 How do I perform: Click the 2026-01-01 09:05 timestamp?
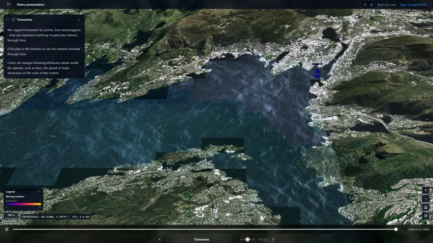[x=419, y=229]
